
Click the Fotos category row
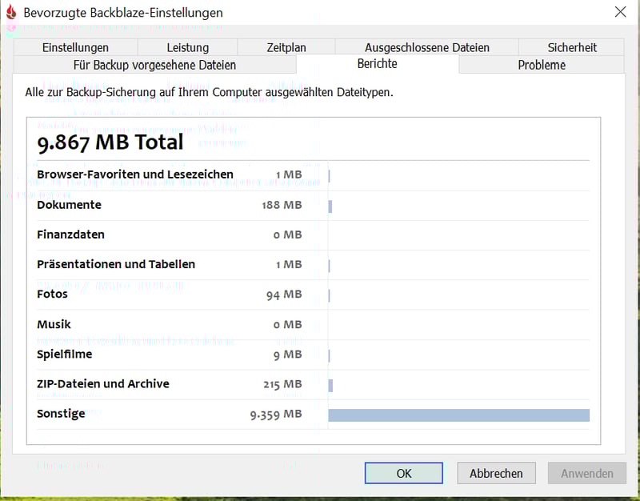point(53,295)
